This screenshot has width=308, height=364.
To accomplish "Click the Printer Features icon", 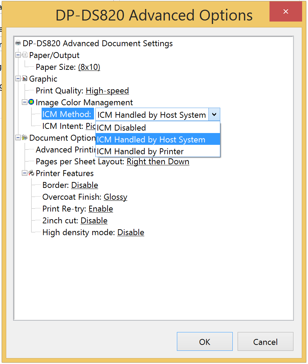I will tap(31, 173).
